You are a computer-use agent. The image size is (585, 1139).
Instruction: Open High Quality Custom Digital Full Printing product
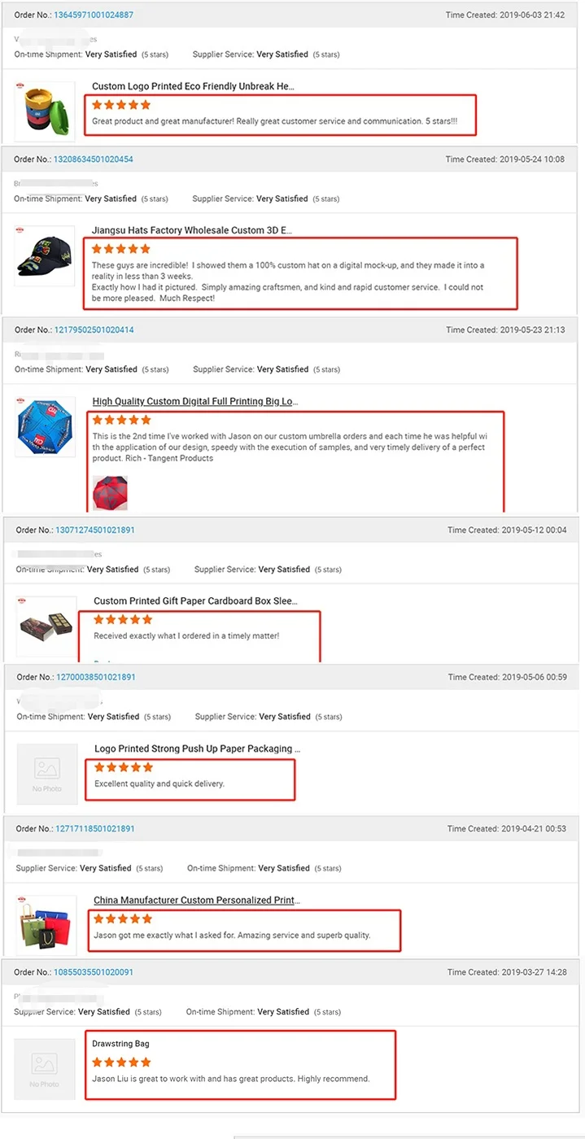[x=194, y=402]
